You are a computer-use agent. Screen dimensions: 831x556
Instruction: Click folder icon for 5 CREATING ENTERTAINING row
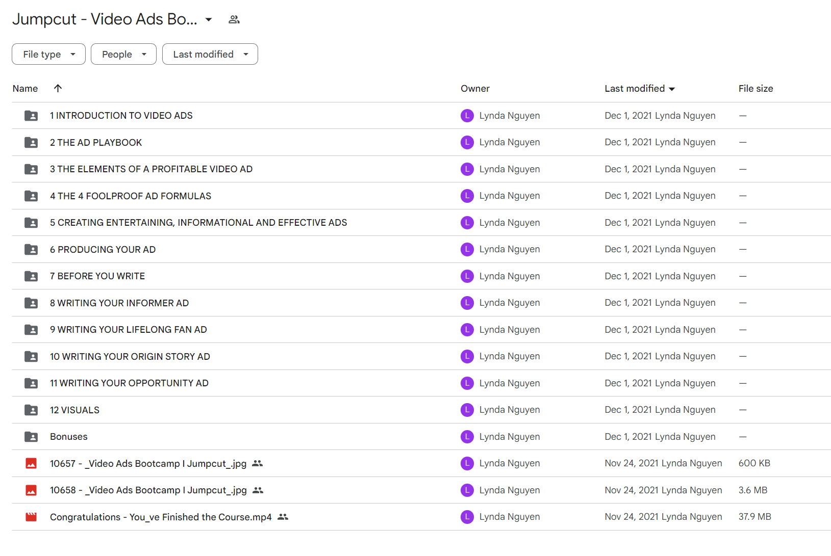click(x=31, y=223)
